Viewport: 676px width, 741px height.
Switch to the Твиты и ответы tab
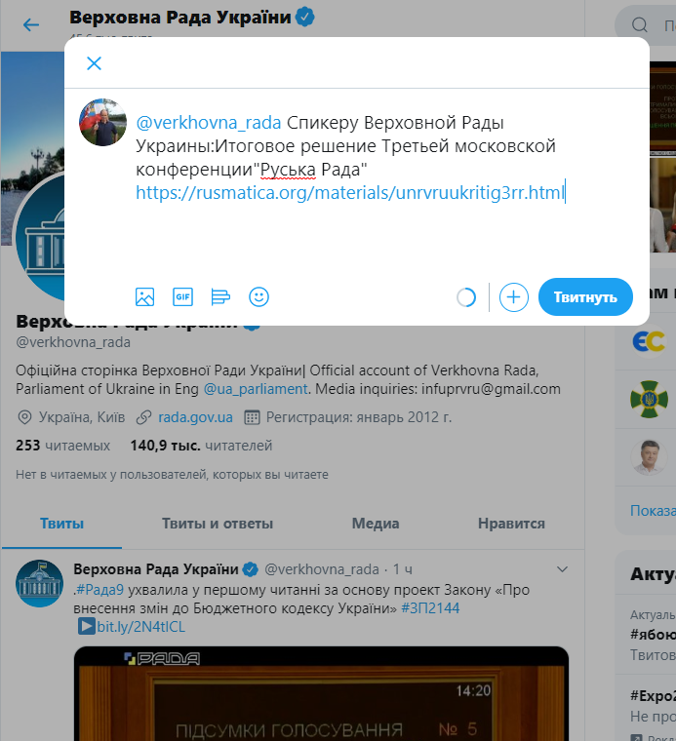tap(218, 524)
